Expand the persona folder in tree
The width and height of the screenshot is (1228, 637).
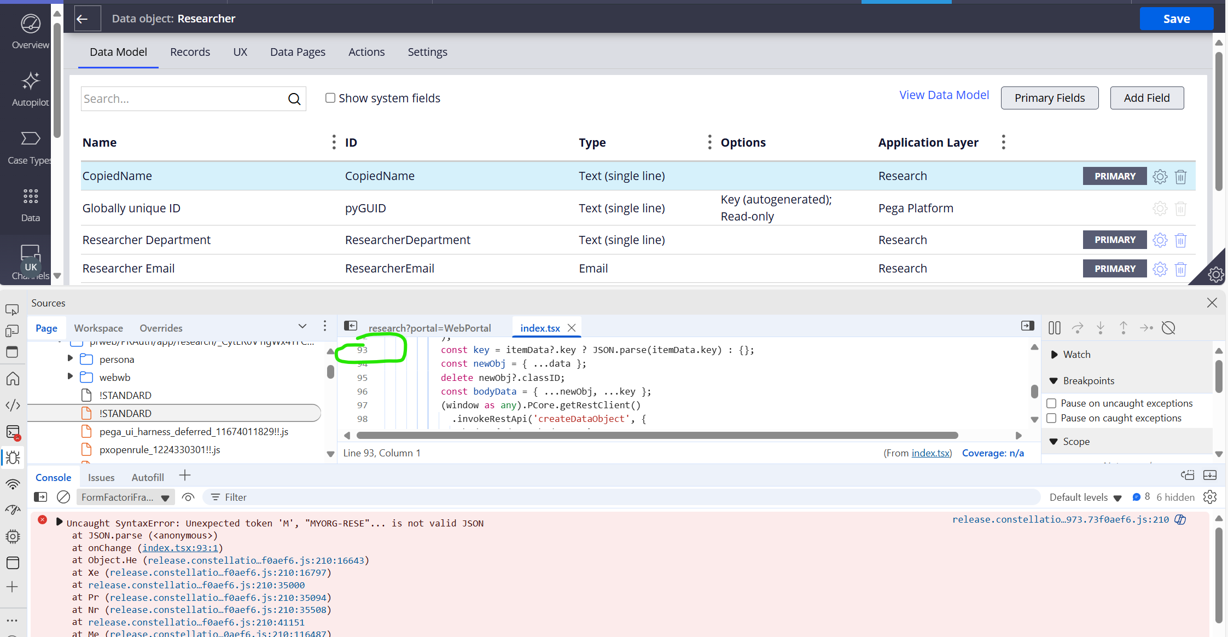pyautogui.click(x=70, y=358)
